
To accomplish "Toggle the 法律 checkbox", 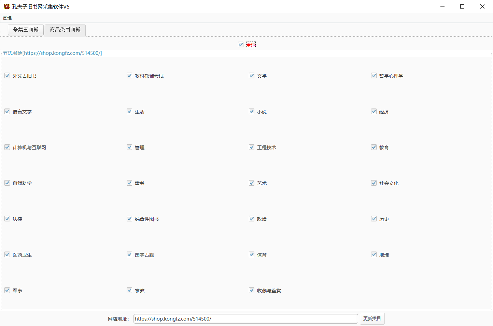I will coord(7,219).
